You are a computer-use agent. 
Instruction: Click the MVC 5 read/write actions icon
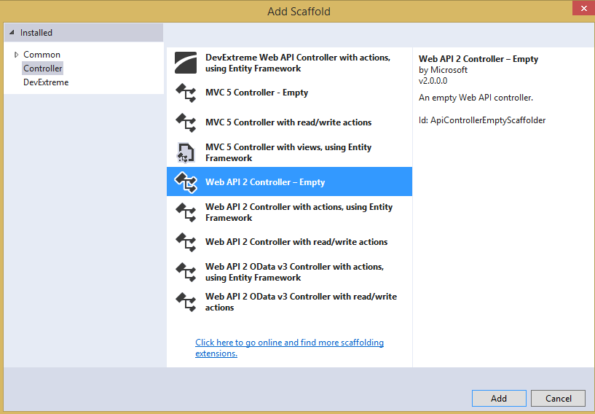pos(186,122)
